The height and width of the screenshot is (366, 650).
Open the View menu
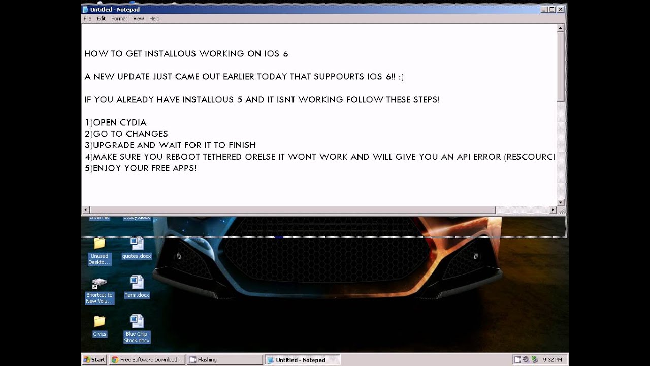pos(138,19)
